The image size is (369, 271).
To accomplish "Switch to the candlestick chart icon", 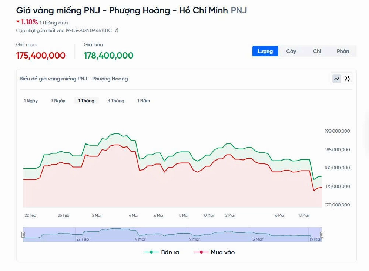I will click(347, 79).
